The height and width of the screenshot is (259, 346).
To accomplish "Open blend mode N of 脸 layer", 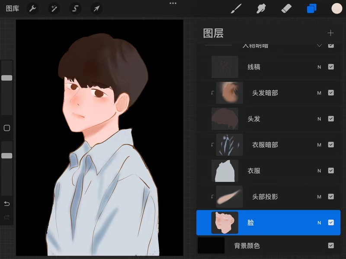I will pos(319,223).
